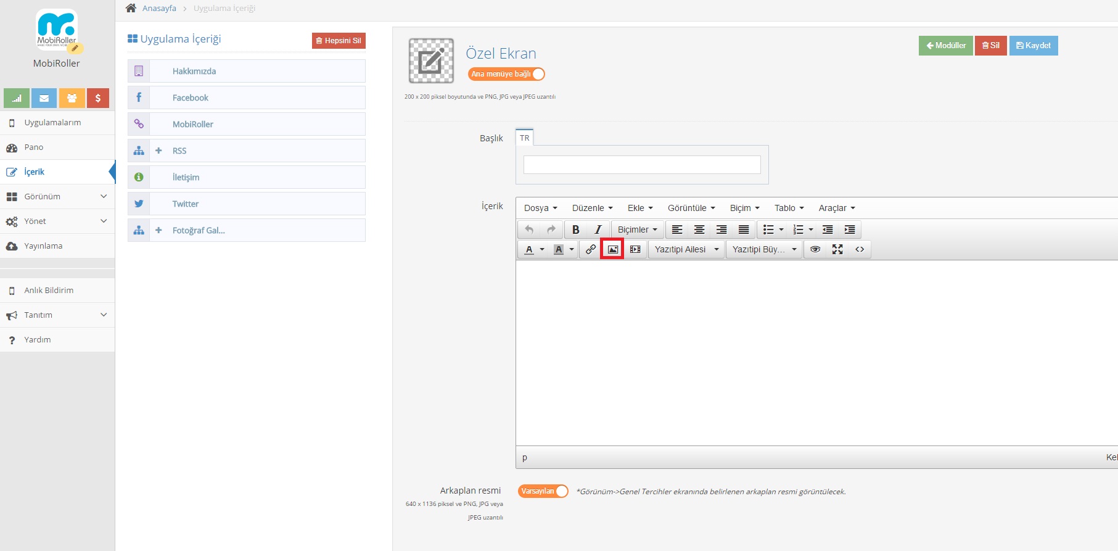Open the source code view
Viewport: 1118px width, 551px height.
click(860, 249)
